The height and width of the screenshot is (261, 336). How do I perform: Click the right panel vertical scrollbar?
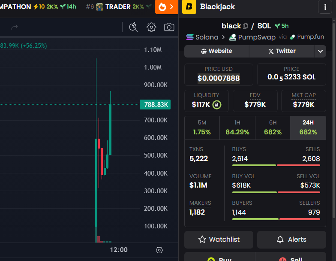[x=334, y=120]
